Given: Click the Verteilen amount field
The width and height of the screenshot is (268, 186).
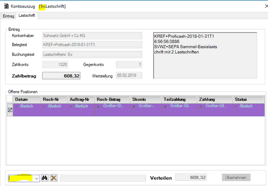Looking at the screenshot, I should (191, 177).
